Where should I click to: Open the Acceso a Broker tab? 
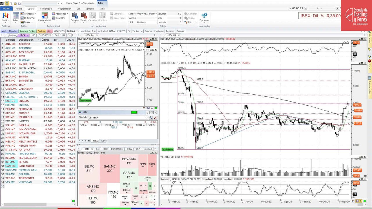pos(28,31)
